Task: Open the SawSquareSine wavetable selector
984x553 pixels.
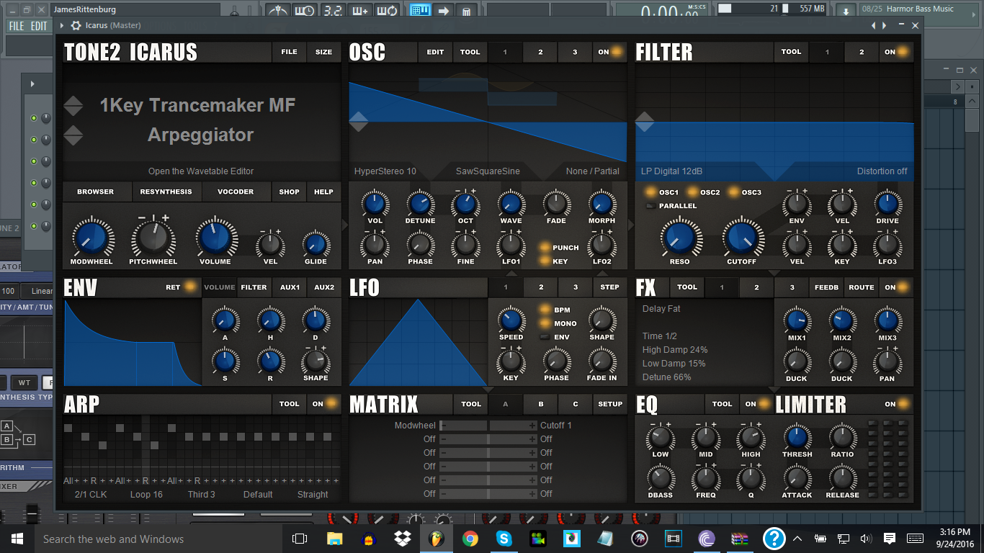Action: pyautogui.click(x=488, y=171)
